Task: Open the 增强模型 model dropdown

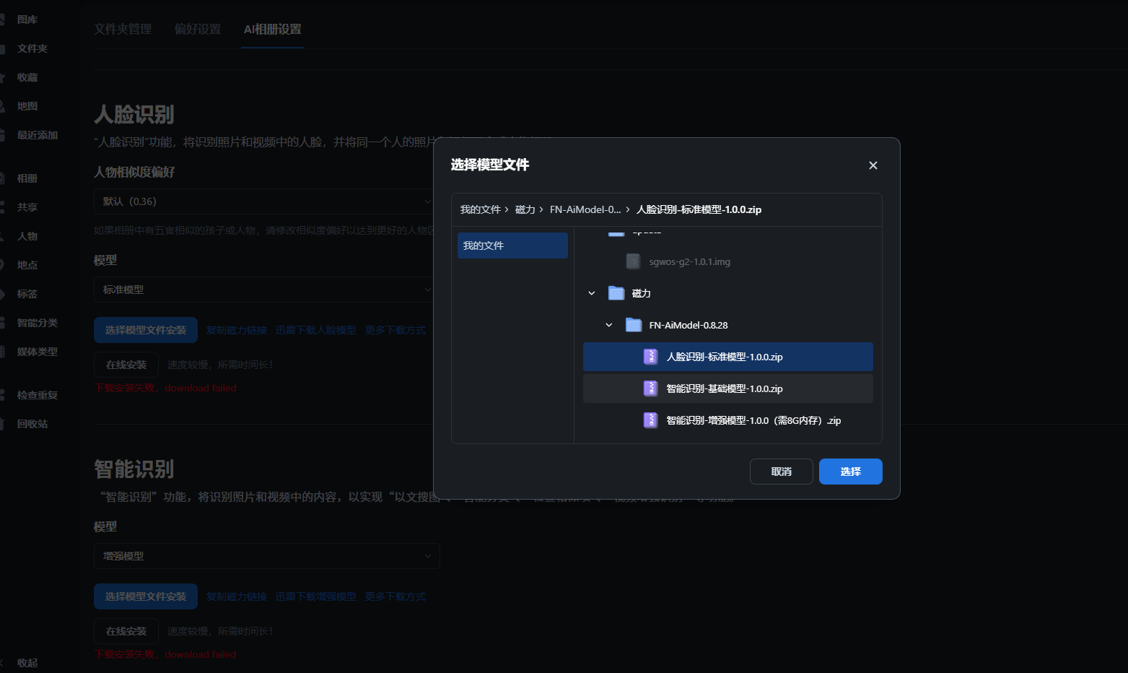Action: (266, 556)
